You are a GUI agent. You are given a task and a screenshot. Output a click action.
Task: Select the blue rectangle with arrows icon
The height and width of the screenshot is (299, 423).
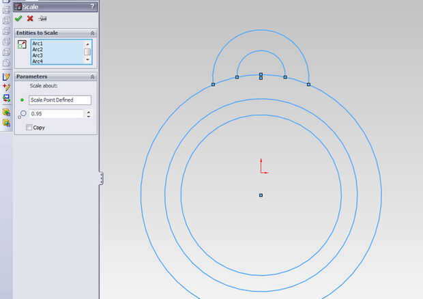(x=6, y=98)
